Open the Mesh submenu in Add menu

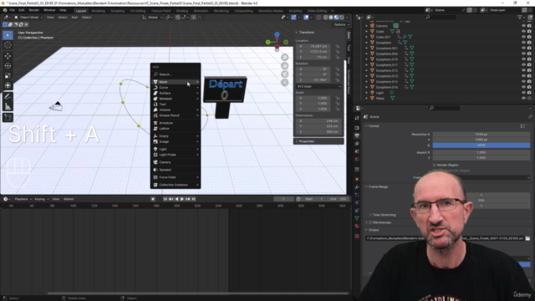click(176, 82)
